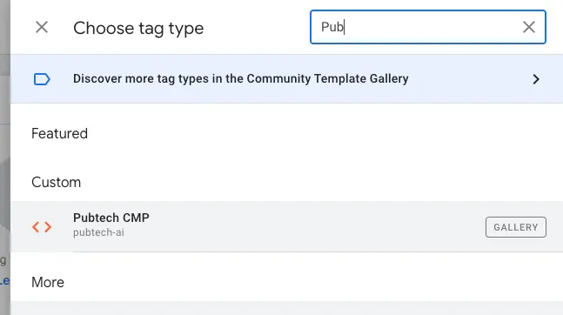This screenshot has width=563, height=315.
Task: Click the Custom section heading
Action: (56, 183)
